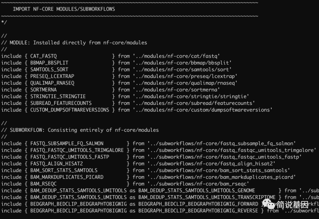The image size is (319, 219).
Task: Click the FASTQ_SUBSAMPLE_FQ_SALMON subworkflow name
Action: (67, 144)
